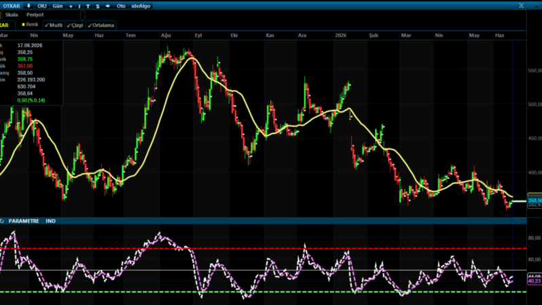Screen dimensions: 542x305
Task: Open the ideAlgo menu
Action: 141,6
